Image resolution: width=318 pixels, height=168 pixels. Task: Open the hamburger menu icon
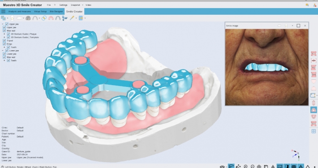[3, 11]
